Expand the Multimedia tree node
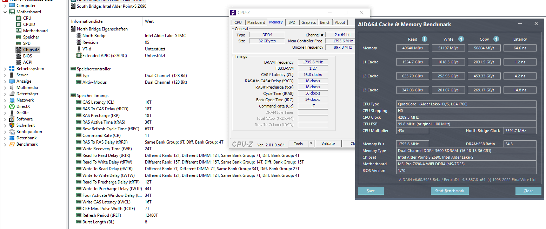Image resolution: width=546 pixels, height=229 pixels. point(5,88)
